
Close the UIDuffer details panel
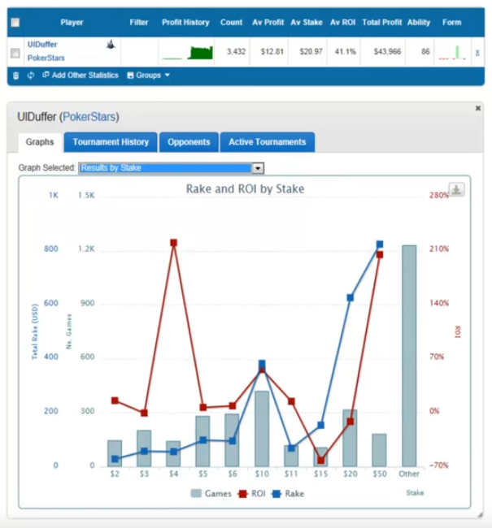[477, 108]
